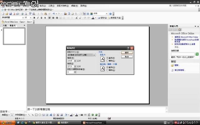
Task: Expand the slide size dropdown (A4 paper)
Action: [x=94, y=55]
